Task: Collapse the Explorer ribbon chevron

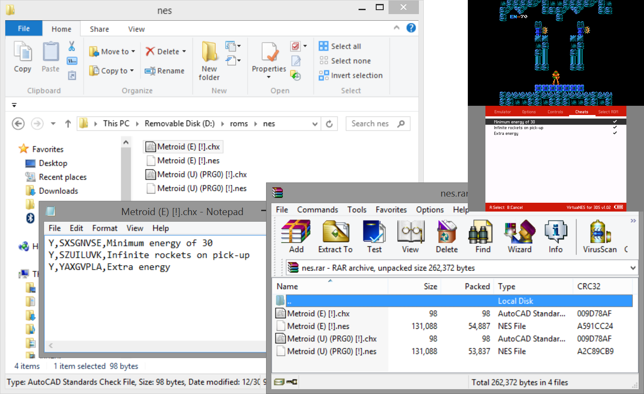Action: pyautogui.click(x=396, y=28)
